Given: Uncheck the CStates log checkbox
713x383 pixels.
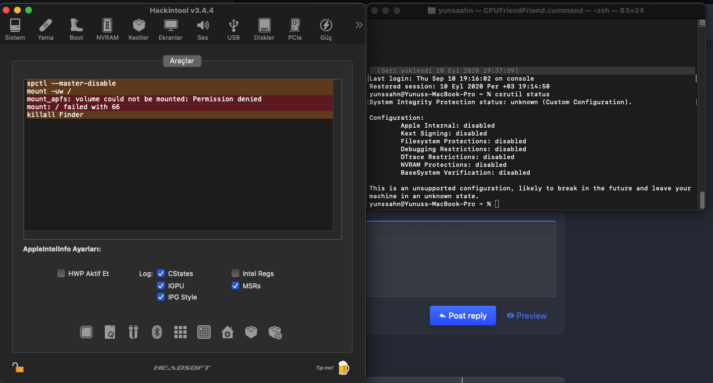Looking at the screenshot, I should click(161, 274).
